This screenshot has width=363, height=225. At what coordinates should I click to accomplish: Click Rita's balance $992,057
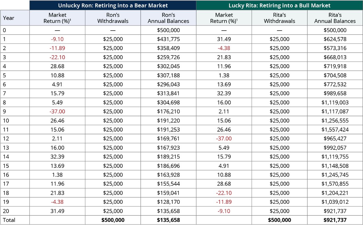[335, 148]
